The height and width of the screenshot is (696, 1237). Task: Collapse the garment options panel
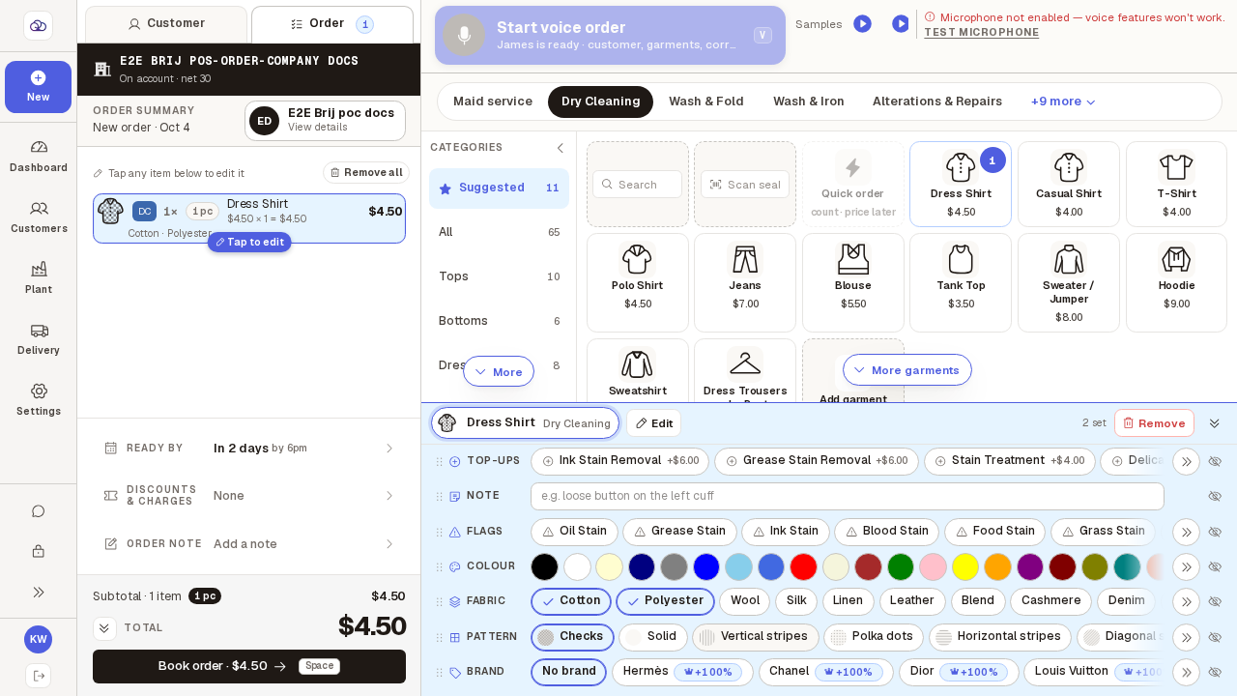click(x=1215, y=423)
